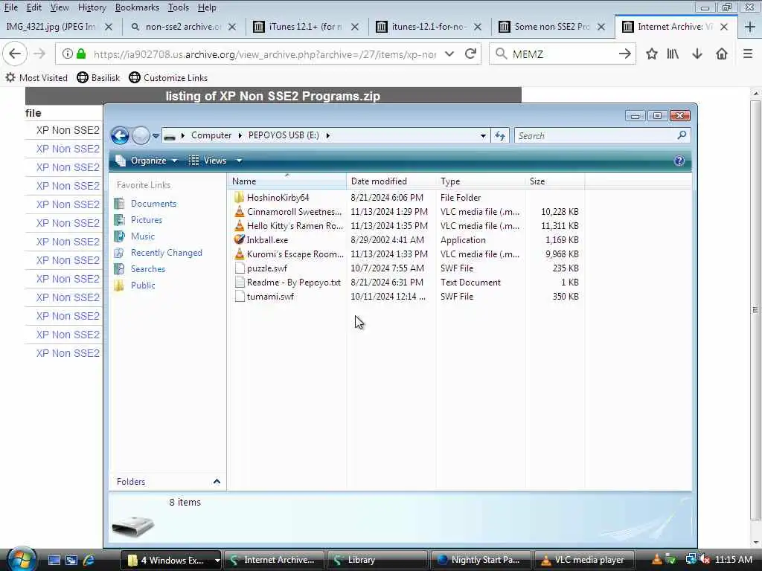The width and height of the screenshot is (762, 571).
Task: Sort by Name column header
Action: [x=286, y=181]
